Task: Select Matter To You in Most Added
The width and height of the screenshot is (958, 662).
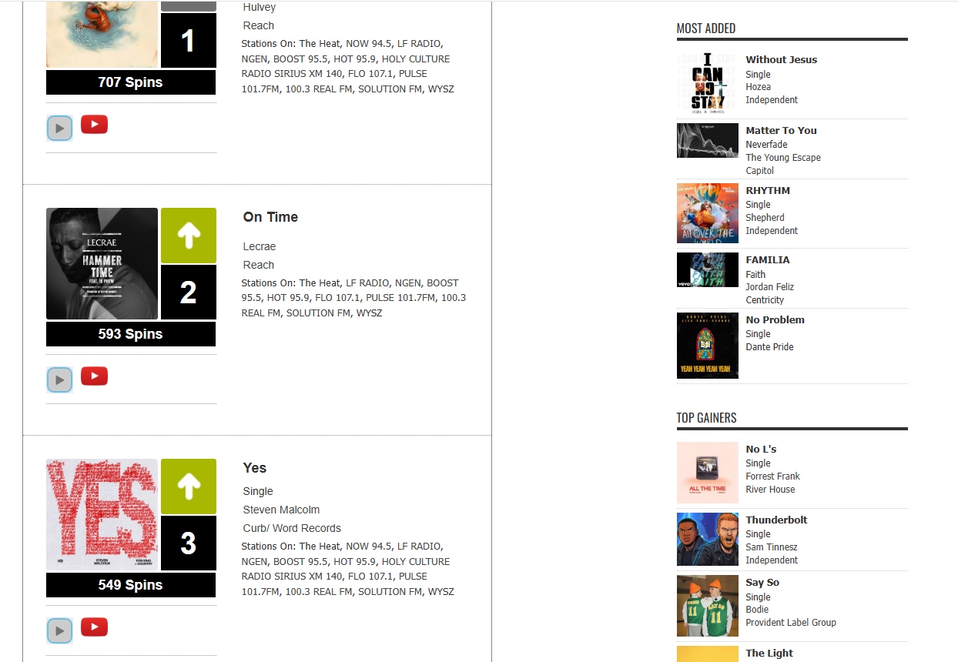Action: coord(781,130)
